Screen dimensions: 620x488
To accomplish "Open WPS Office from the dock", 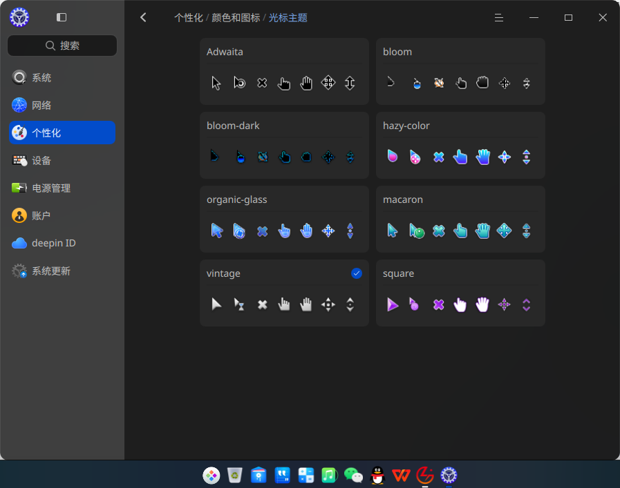I will point(401,476).
